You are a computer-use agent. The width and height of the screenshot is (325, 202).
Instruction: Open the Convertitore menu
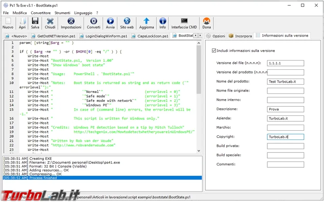(x=40, y=13)
